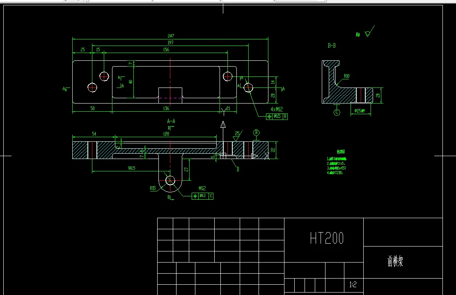Click the 15 dimension in top view

point(98,49)
